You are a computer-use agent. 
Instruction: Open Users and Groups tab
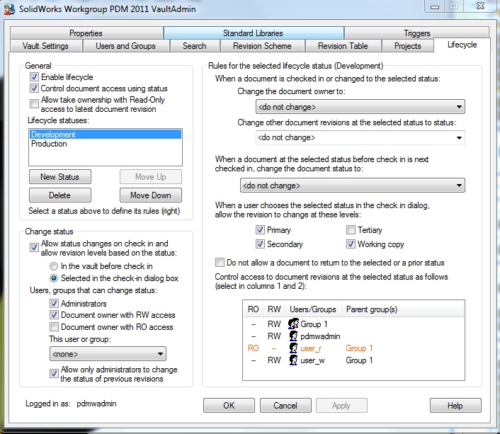click(125, 46)
